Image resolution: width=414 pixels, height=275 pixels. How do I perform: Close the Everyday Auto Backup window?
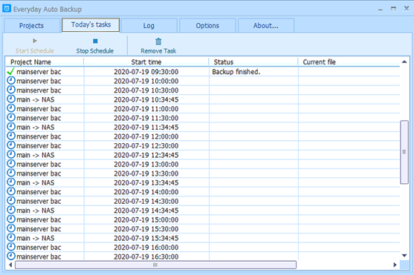[x=407, y=8]
